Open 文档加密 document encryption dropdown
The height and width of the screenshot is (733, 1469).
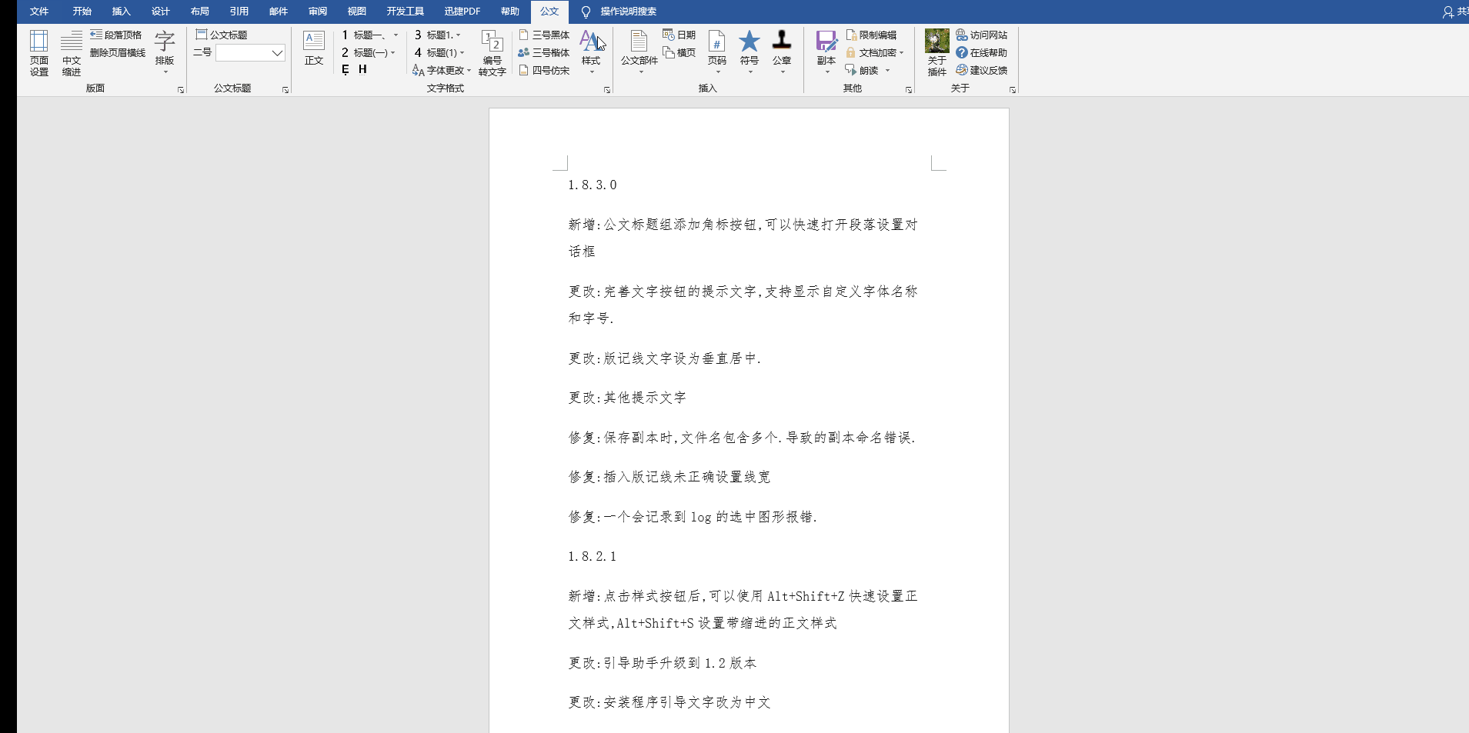[x=875, y=52]
